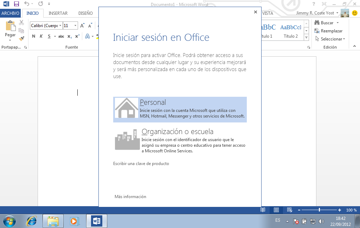Click the Pegar (paste) icon

coord(10,26)
